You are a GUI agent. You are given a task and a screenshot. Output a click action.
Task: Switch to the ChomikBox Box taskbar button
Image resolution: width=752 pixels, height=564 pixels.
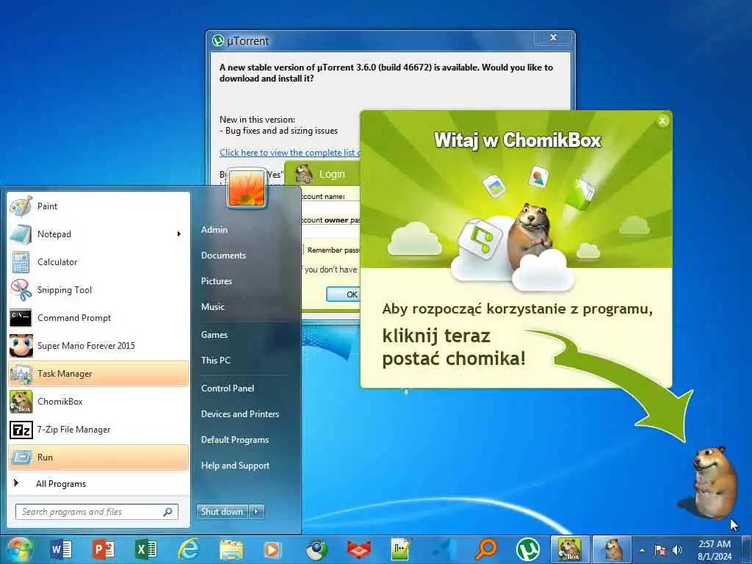coord(569,549)
